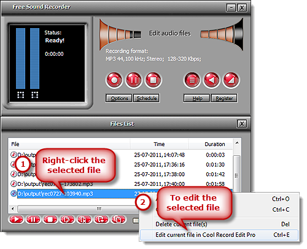Click the audio file icon in the 14:07:48 row
Screen dimensions: 307x249
14,155
